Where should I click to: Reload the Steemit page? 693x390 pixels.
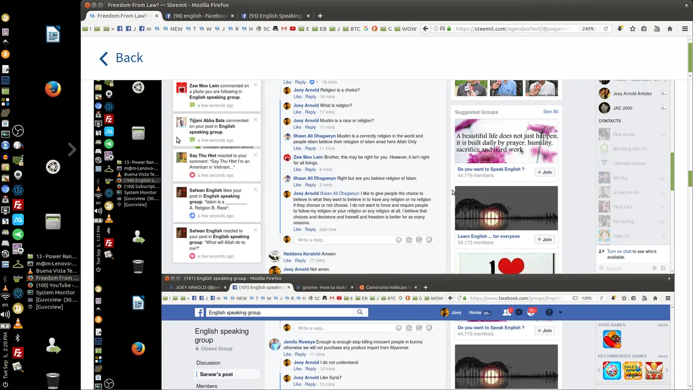[606, 29]
